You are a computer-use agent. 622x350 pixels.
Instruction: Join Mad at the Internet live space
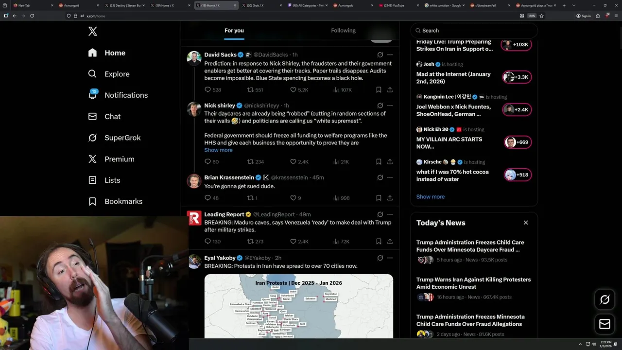(517, 77)
